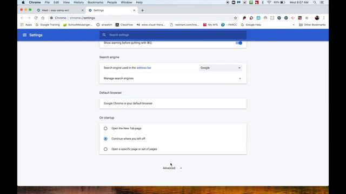Click the blue square extension icon
This screenshot has height=194, width=346.
pyautogui.click(x=258, y=18)
